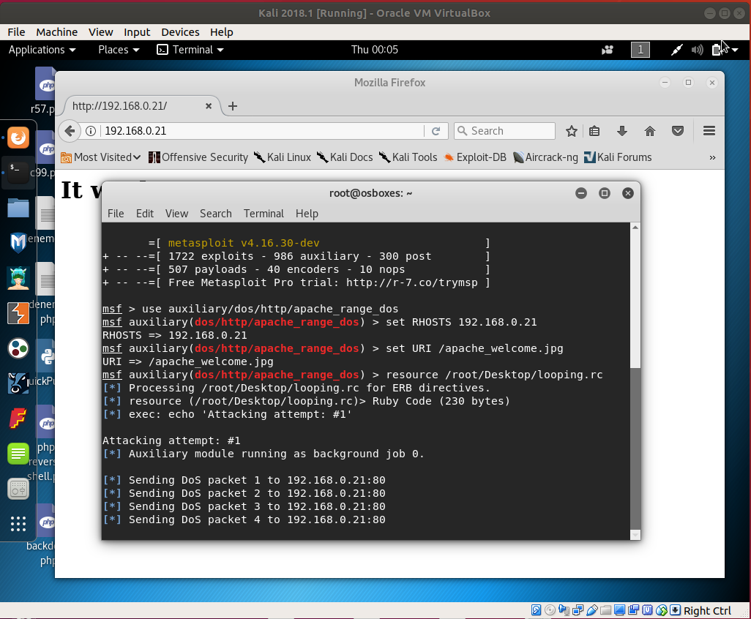Go to Firefox home page icon

point(649,131)
